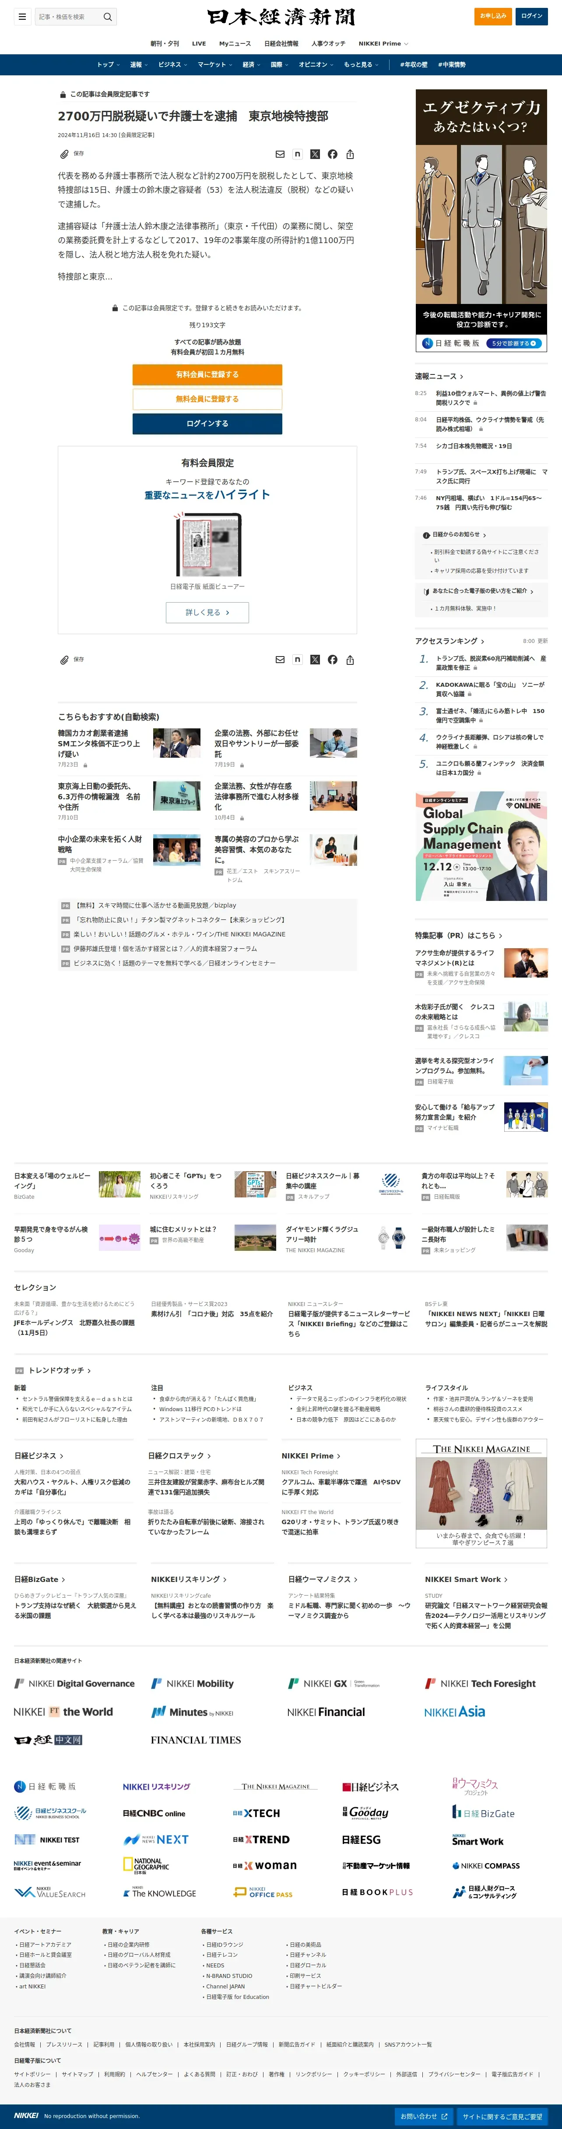Open 特集記事（PR）はこちら heading

pyautogui.click(x=459, y=936)
